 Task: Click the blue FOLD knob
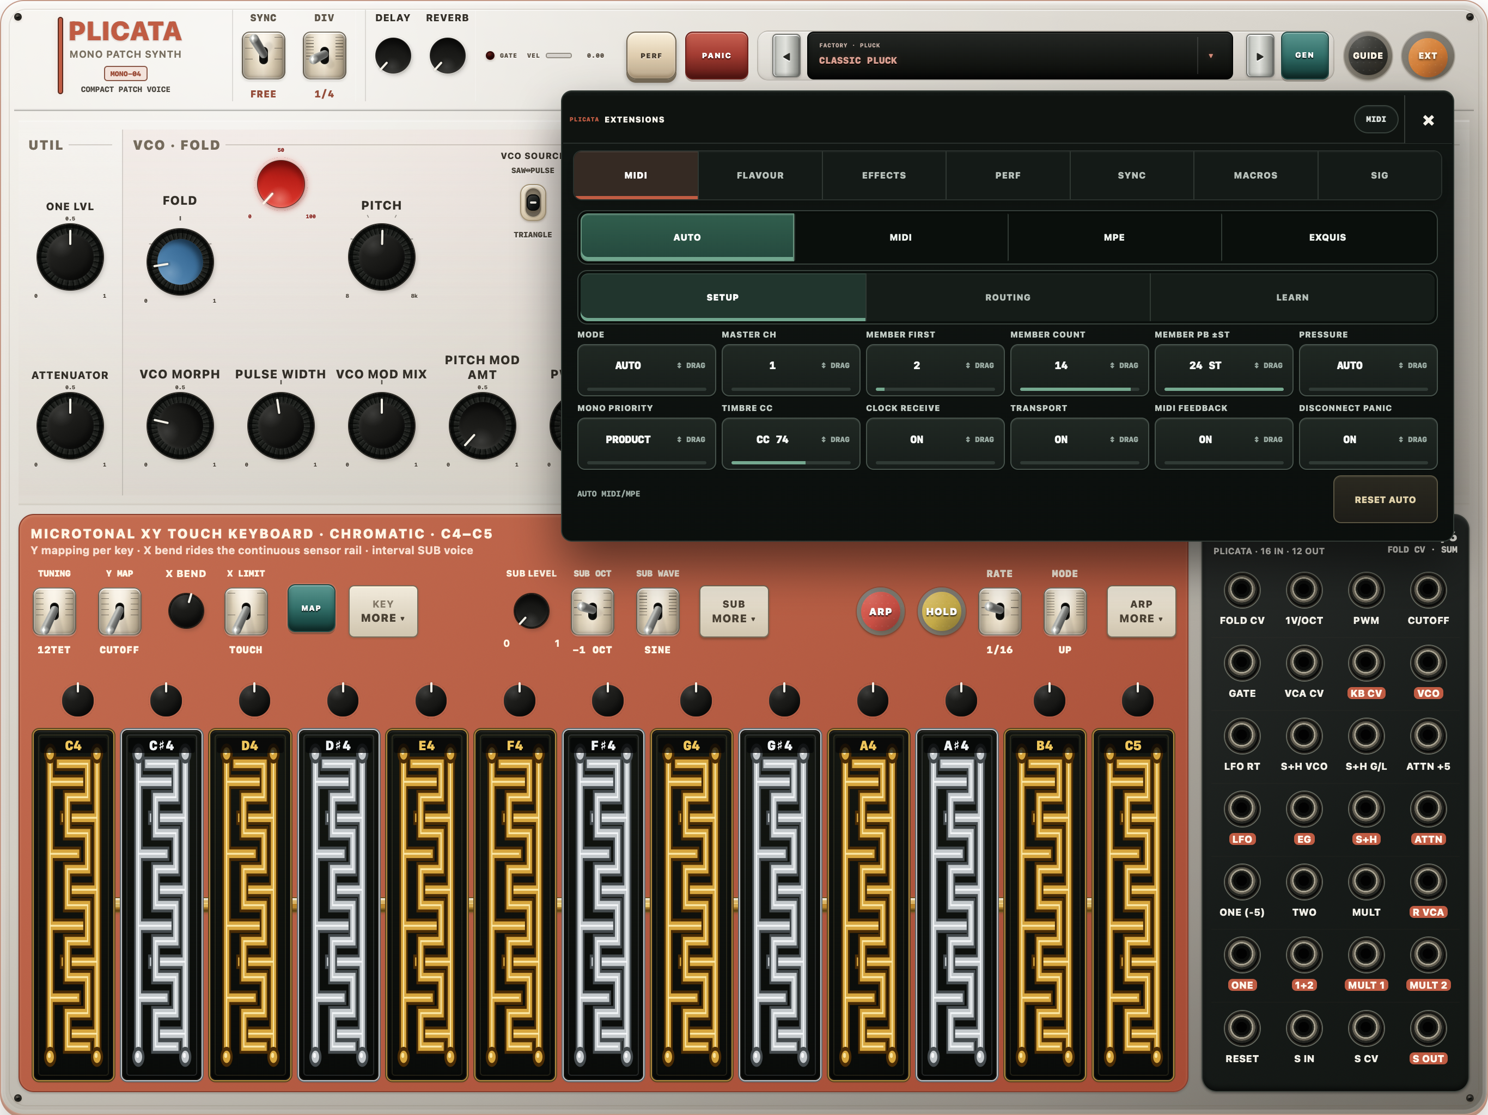180,262
